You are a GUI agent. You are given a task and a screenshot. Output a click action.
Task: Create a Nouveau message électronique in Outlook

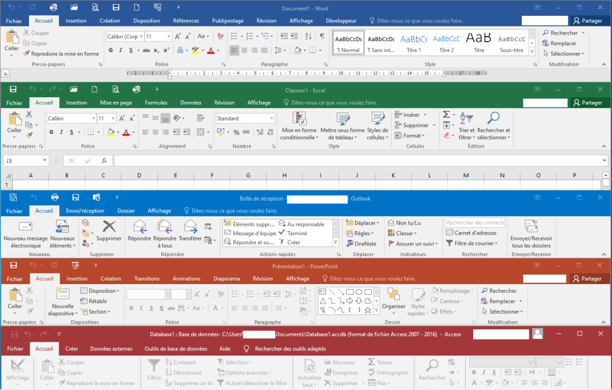[25, 235]
